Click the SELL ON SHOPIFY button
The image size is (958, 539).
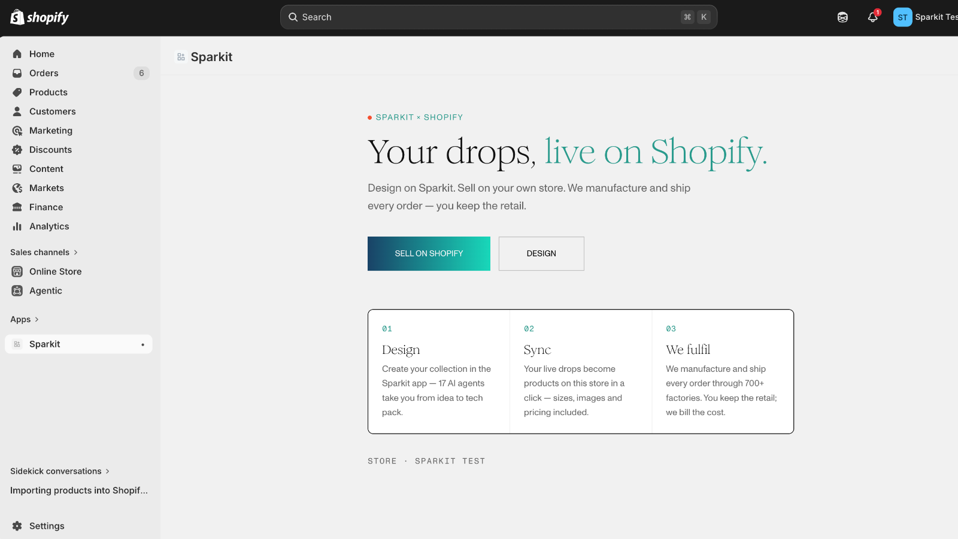click(x=429, y=253)
